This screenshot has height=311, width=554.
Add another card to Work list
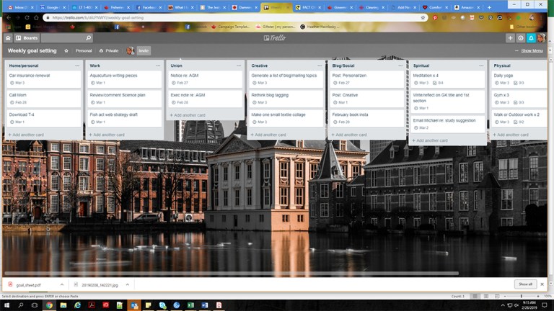tap(107, 135)
